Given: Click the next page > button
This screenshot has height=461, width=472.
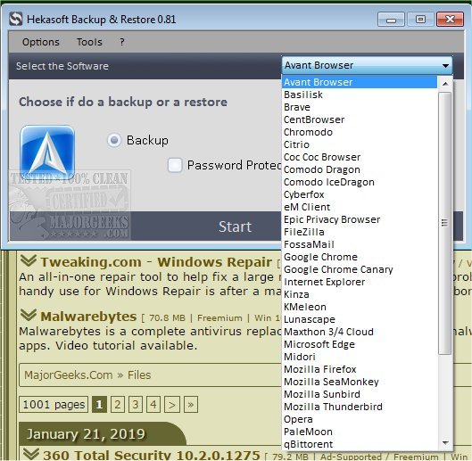Looking at the screenshot, I should (172, 405).
